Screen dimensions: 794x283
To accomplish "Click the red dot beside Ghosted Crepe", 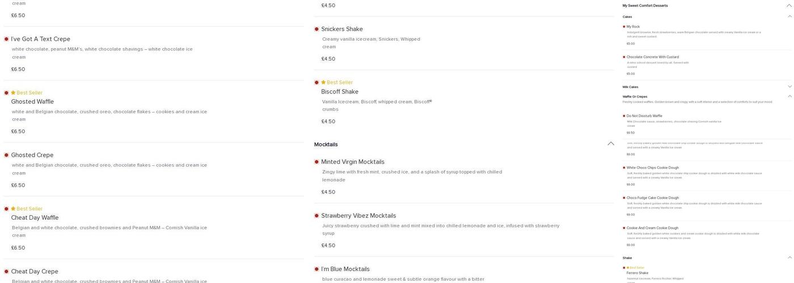I will click(x=6, y=155).
